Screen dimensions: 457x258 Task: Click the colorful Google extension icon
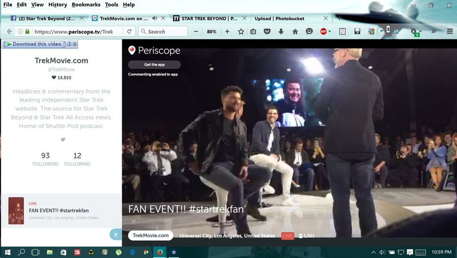coord(371,31)
